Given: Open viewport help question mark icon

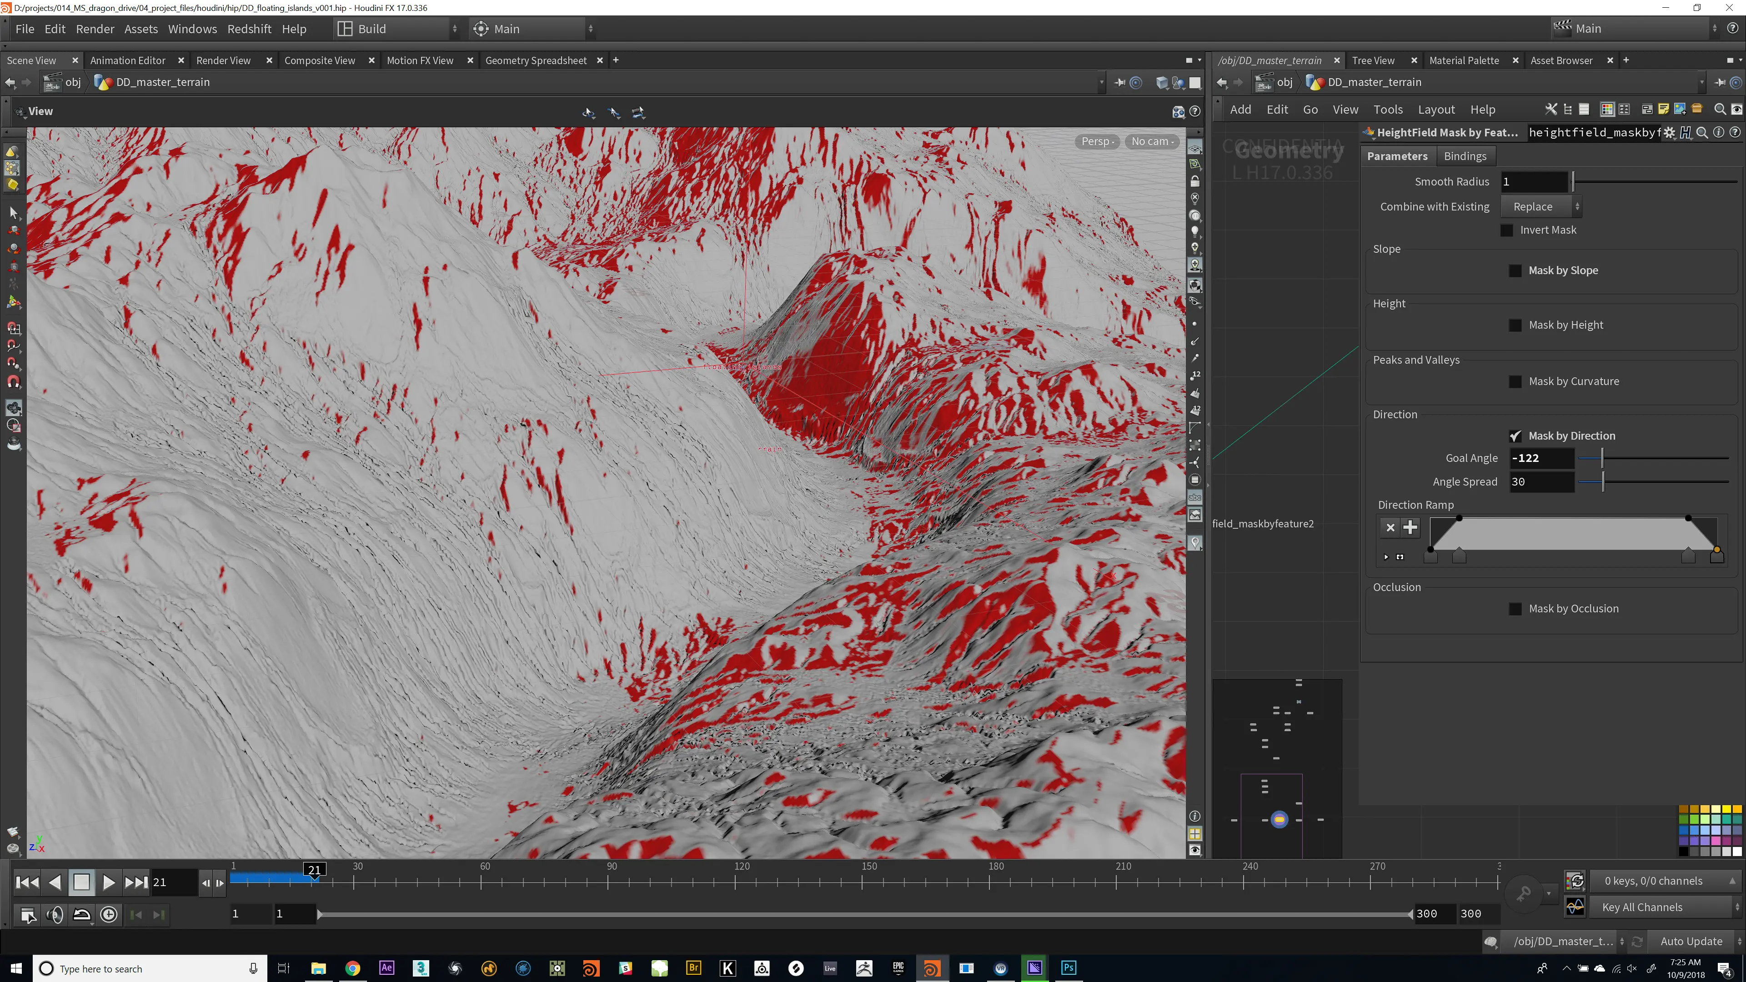Looking at the screenshot, I should (x=1195, y=112).
